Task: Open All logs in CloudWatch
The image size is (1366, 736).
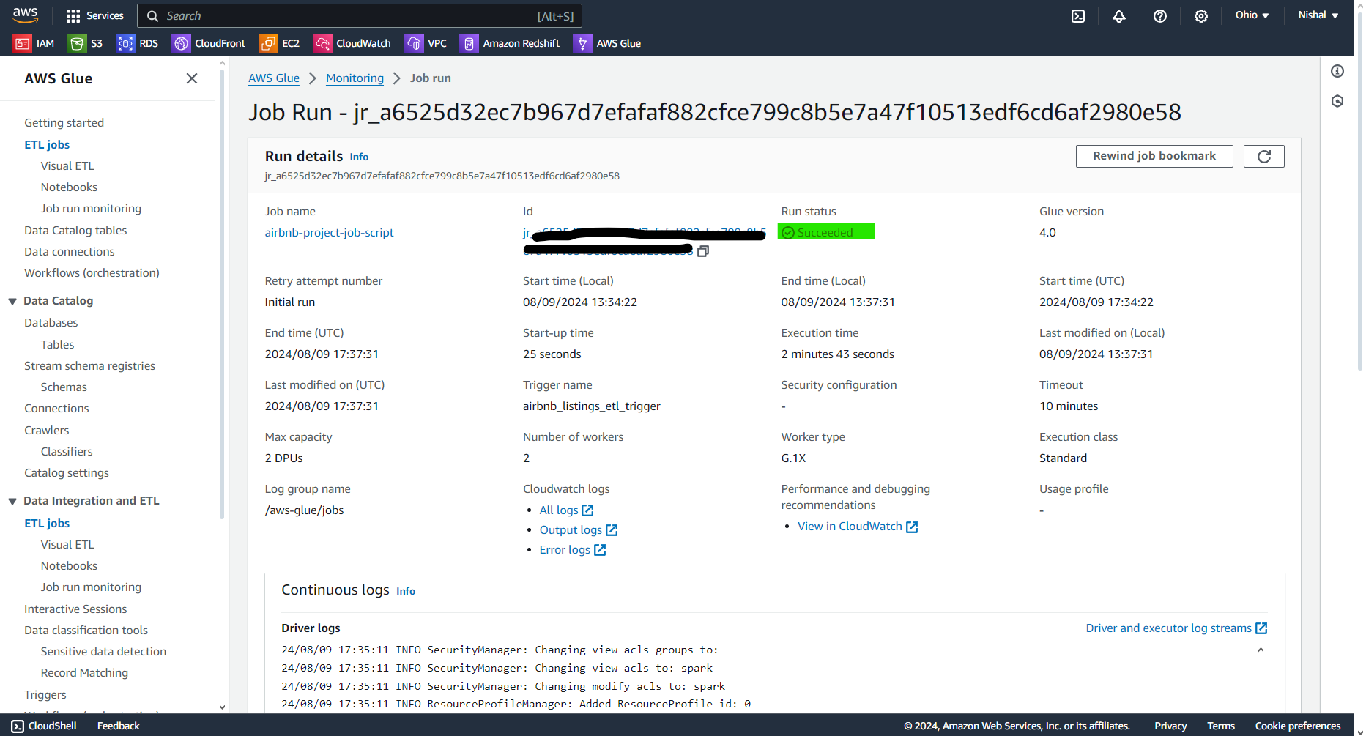Action: point(565,510)
